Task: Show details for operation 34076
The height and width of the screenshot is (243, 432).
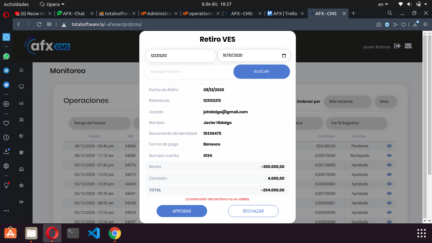Action: pos(389,165)
